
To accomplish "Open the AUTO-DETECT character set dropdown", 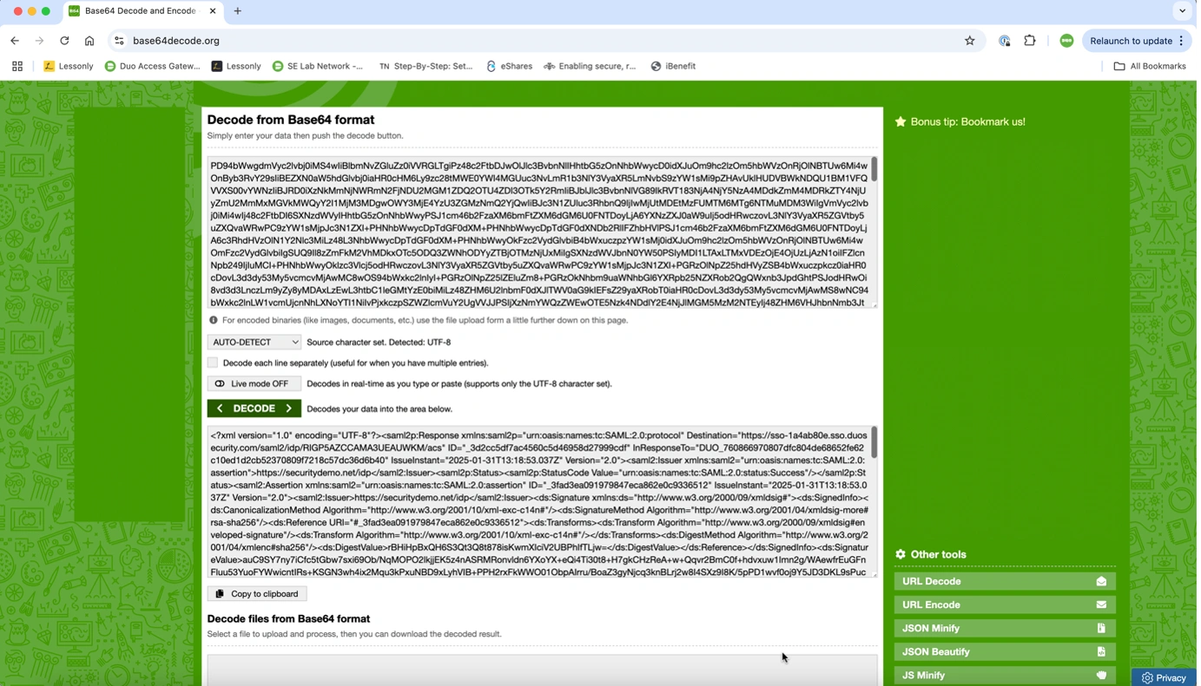I will tap(254, 342).
